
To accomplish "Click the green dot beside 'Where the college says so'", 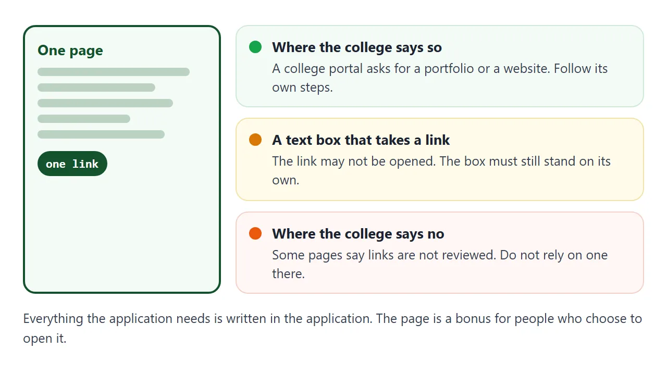I will 255,47.
